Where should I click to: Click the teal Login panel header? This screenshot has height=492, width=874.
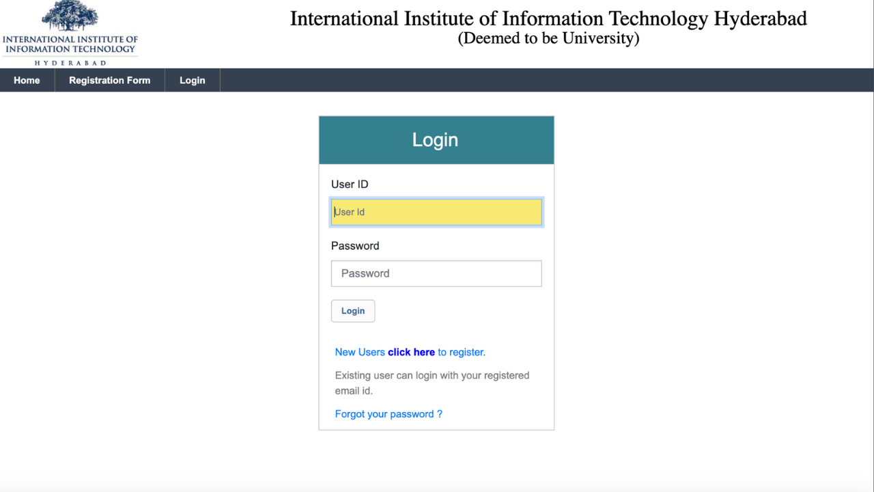436,139
